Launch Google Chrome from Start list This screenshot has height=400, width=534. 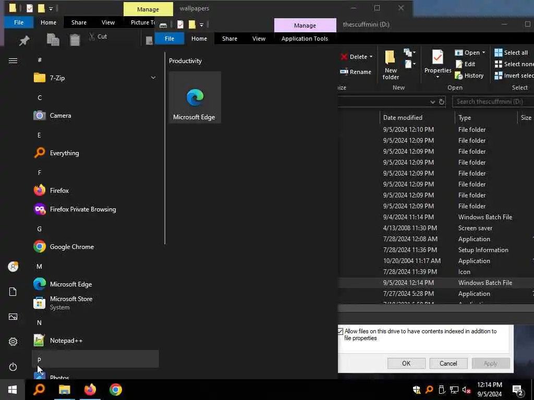tap(95, 246)
